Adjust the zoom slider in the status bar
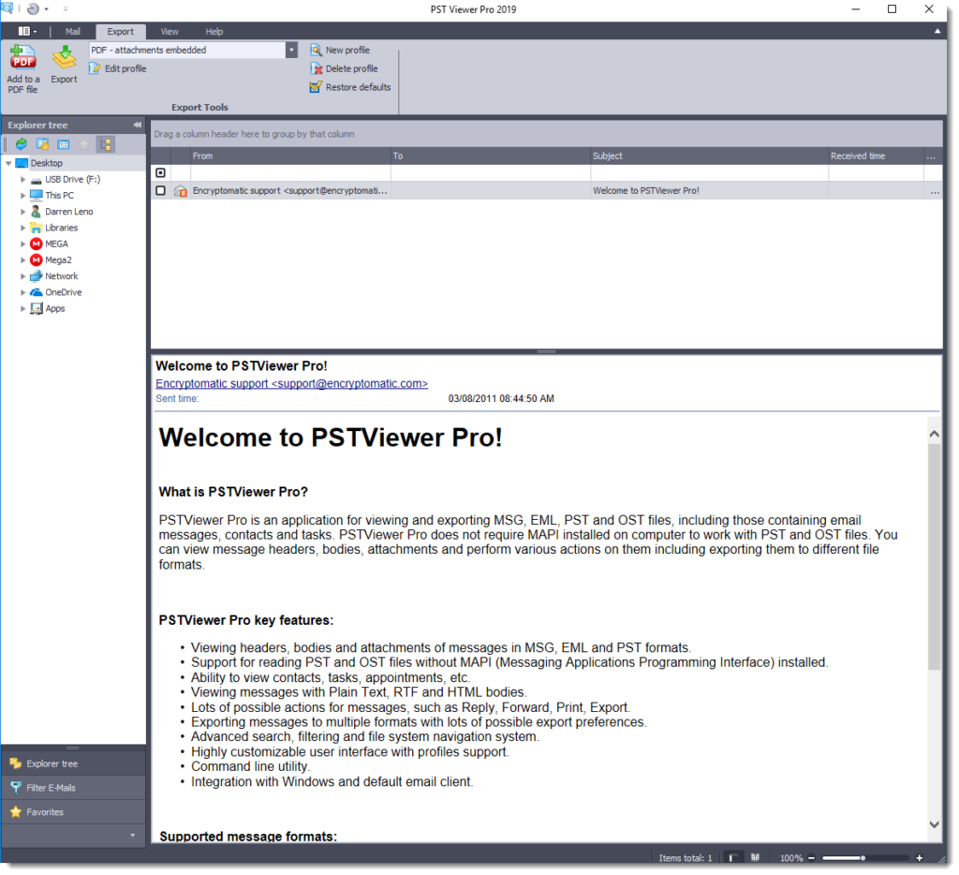Image resolution: width=959 pixels, height=875 pixels. click(x=862, y=858)
